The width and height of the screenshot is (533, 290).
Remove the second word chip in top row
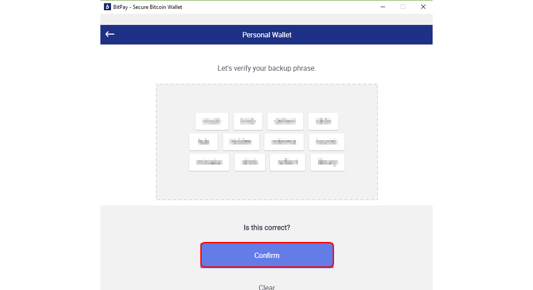coord(248,121)
